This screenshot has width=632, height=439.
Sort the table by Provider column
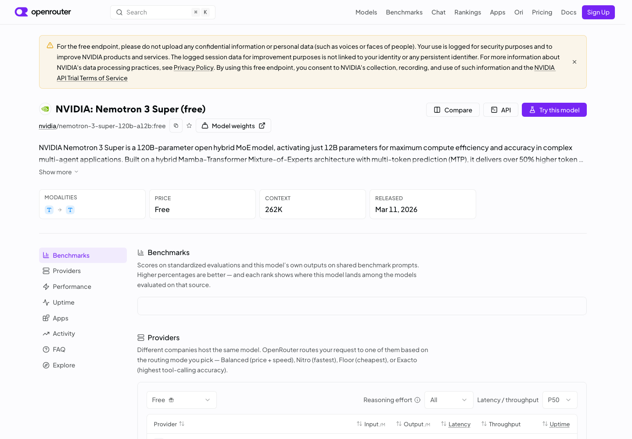(169, 424)
